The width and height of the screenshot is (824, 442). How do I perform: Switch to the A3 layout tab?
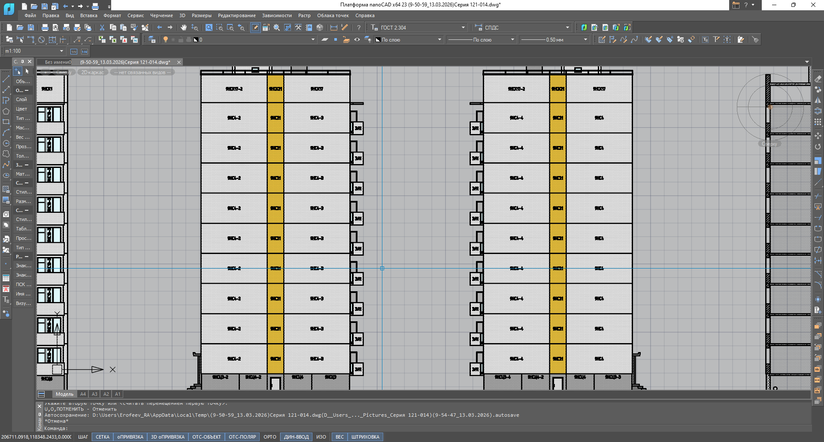click(94, 394)
